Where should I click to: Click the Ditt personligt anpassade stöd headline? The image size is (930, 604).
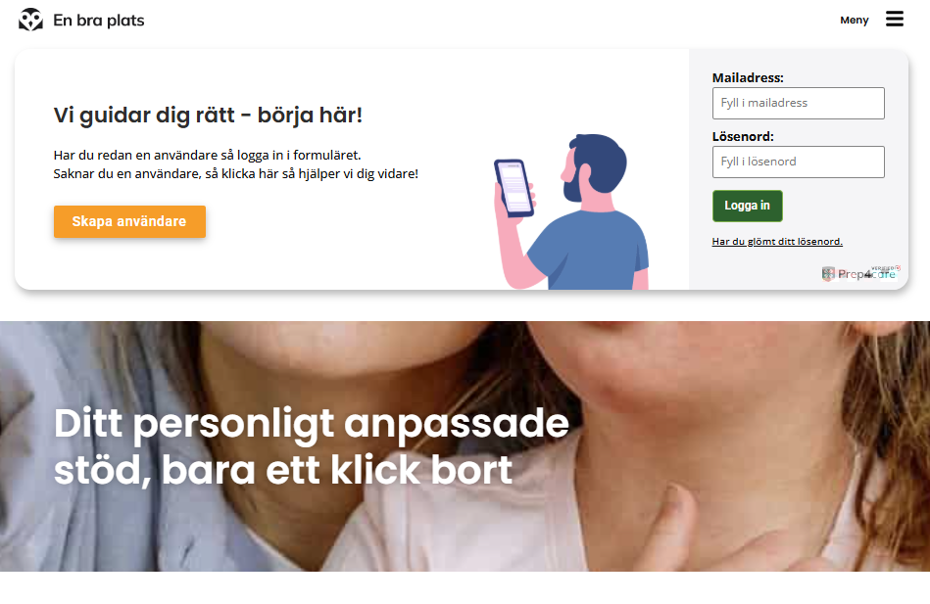[312, 447]
